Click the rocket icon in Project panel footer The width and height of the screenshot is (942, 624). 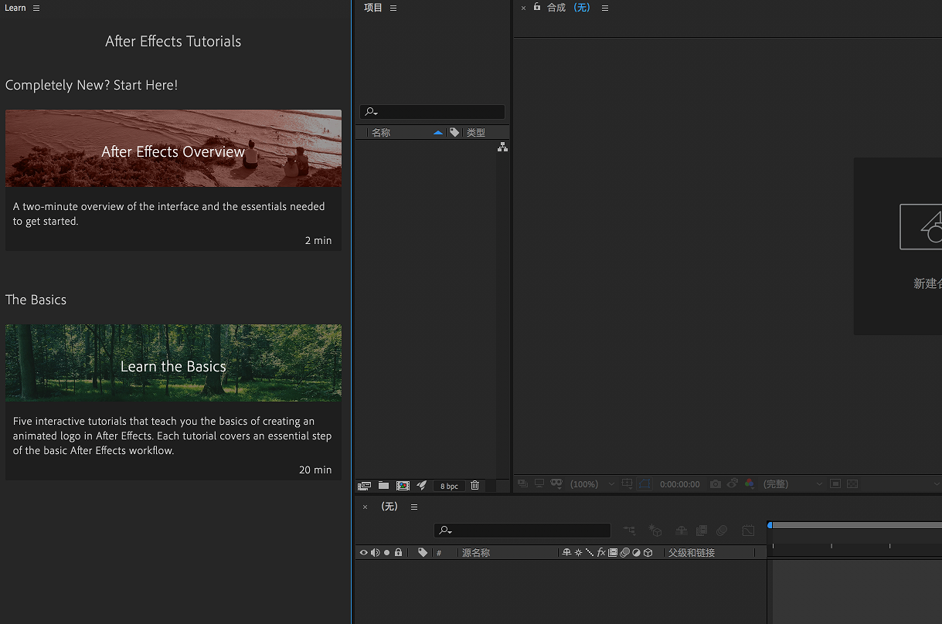(421, 486)
